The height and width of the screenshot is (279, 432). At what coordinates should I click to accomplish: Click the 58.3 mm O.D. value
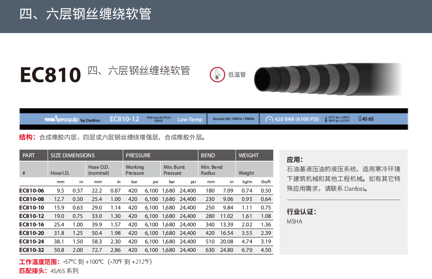(x=97, y=241)
